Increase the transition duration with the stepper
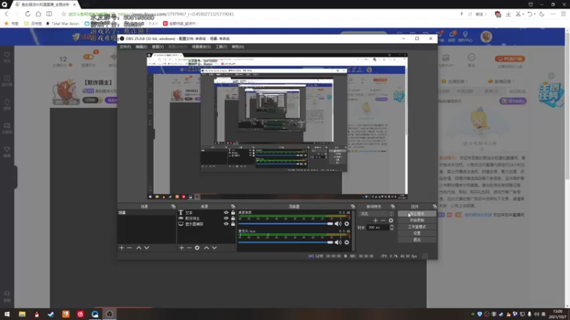Screen dimensions: 570x320 391,225
